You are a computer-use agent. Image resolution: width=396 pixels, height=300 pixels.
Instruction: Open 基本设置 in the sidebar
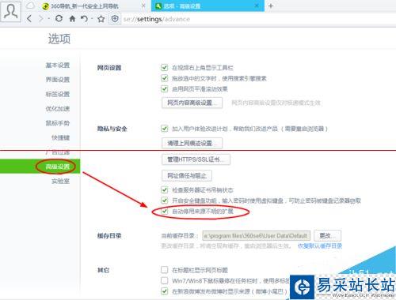(x=58, y=65)
